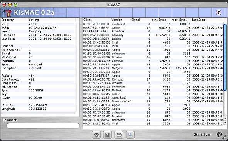Click the Bytes value 200.59KiB

[36, 90]
